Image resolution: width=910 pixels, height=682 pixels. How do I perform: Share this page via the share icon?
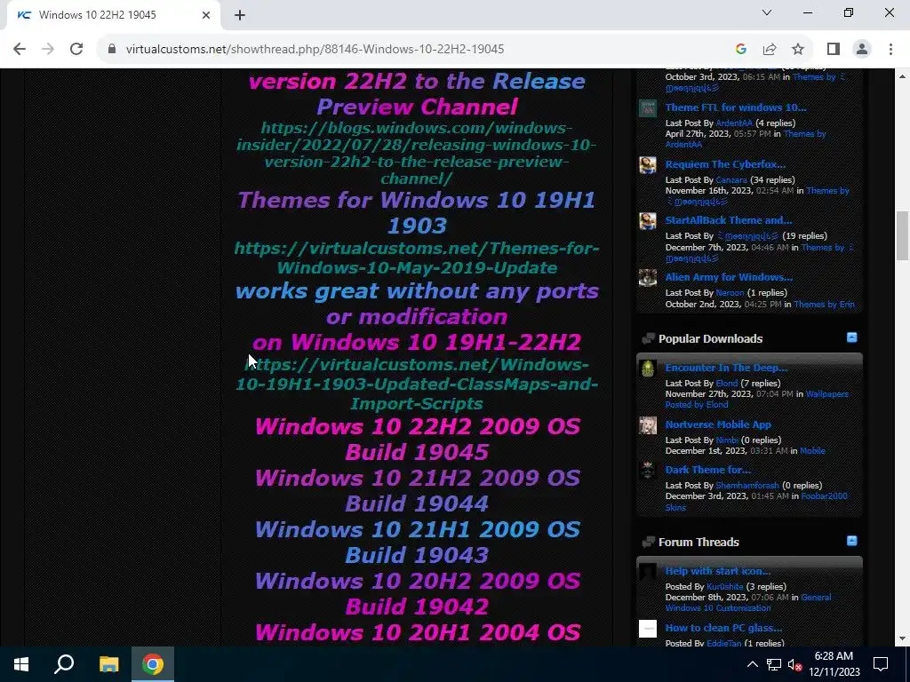(770, 49)
